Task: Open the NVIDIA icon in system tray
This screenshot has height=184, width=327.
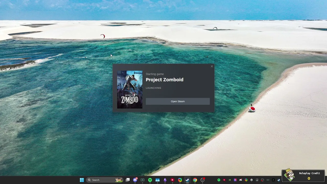Action: click(x=230, y=180)
